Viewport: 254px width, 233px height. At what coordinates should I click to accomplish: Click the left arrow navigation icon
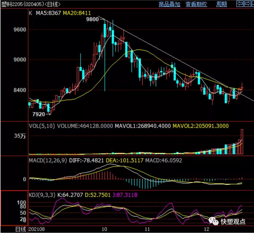(x=240, y=4)
